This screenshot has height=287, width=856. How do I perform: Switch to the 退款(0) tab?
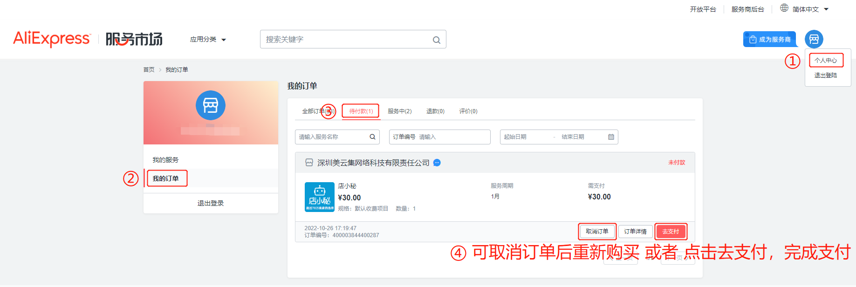[x=435, y=111]
